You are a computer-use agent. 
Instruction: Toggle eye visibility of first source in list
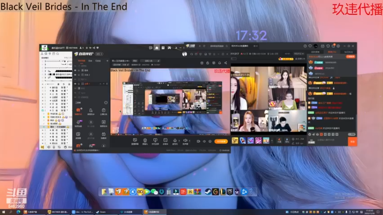click(x=75, y=70)
